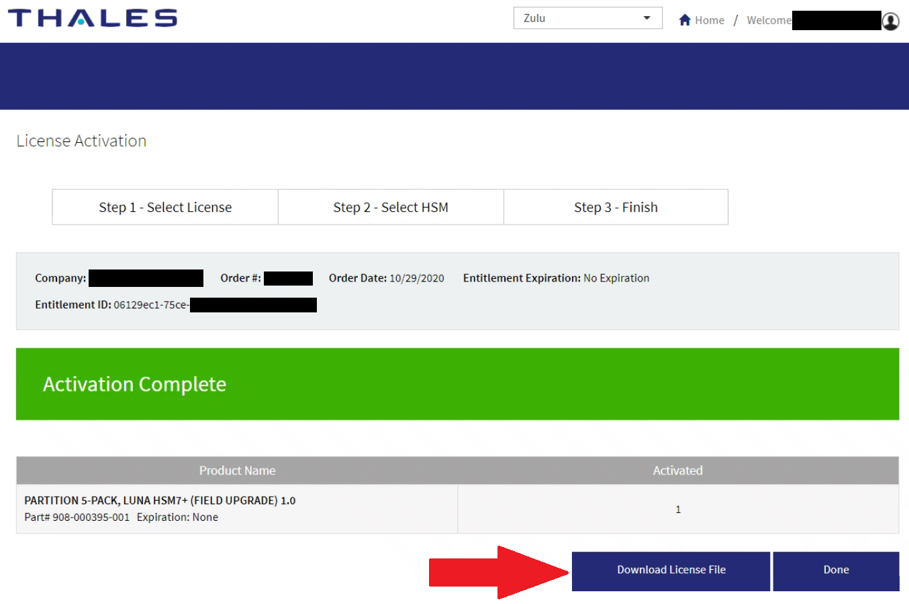Screen dimensions: 909x604
Task: Click the Activated column header
Action: 678,471
